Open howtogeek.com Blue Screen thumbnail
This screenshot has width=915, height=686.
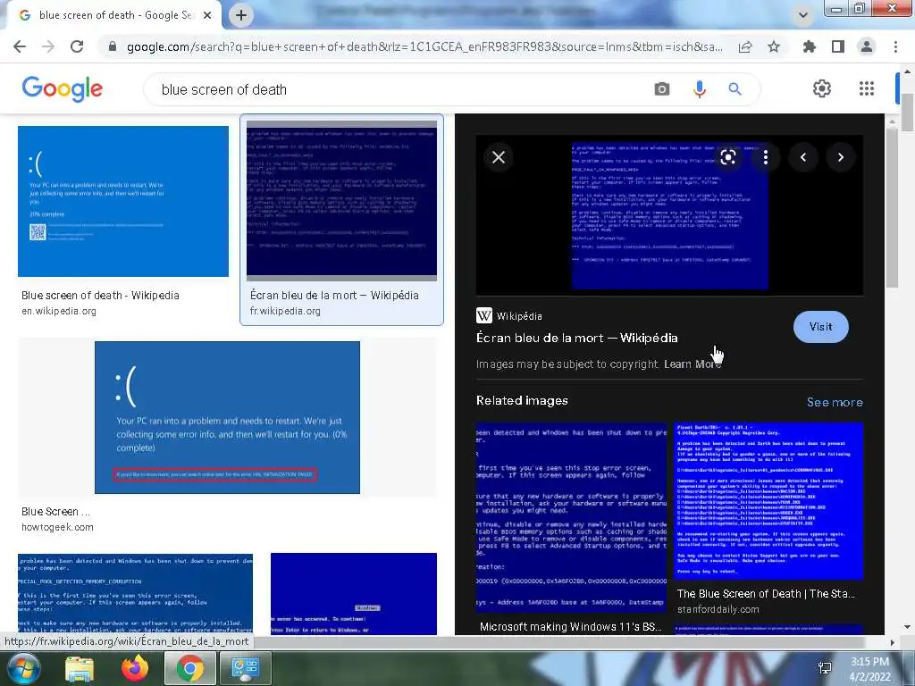tap(227, 417)
